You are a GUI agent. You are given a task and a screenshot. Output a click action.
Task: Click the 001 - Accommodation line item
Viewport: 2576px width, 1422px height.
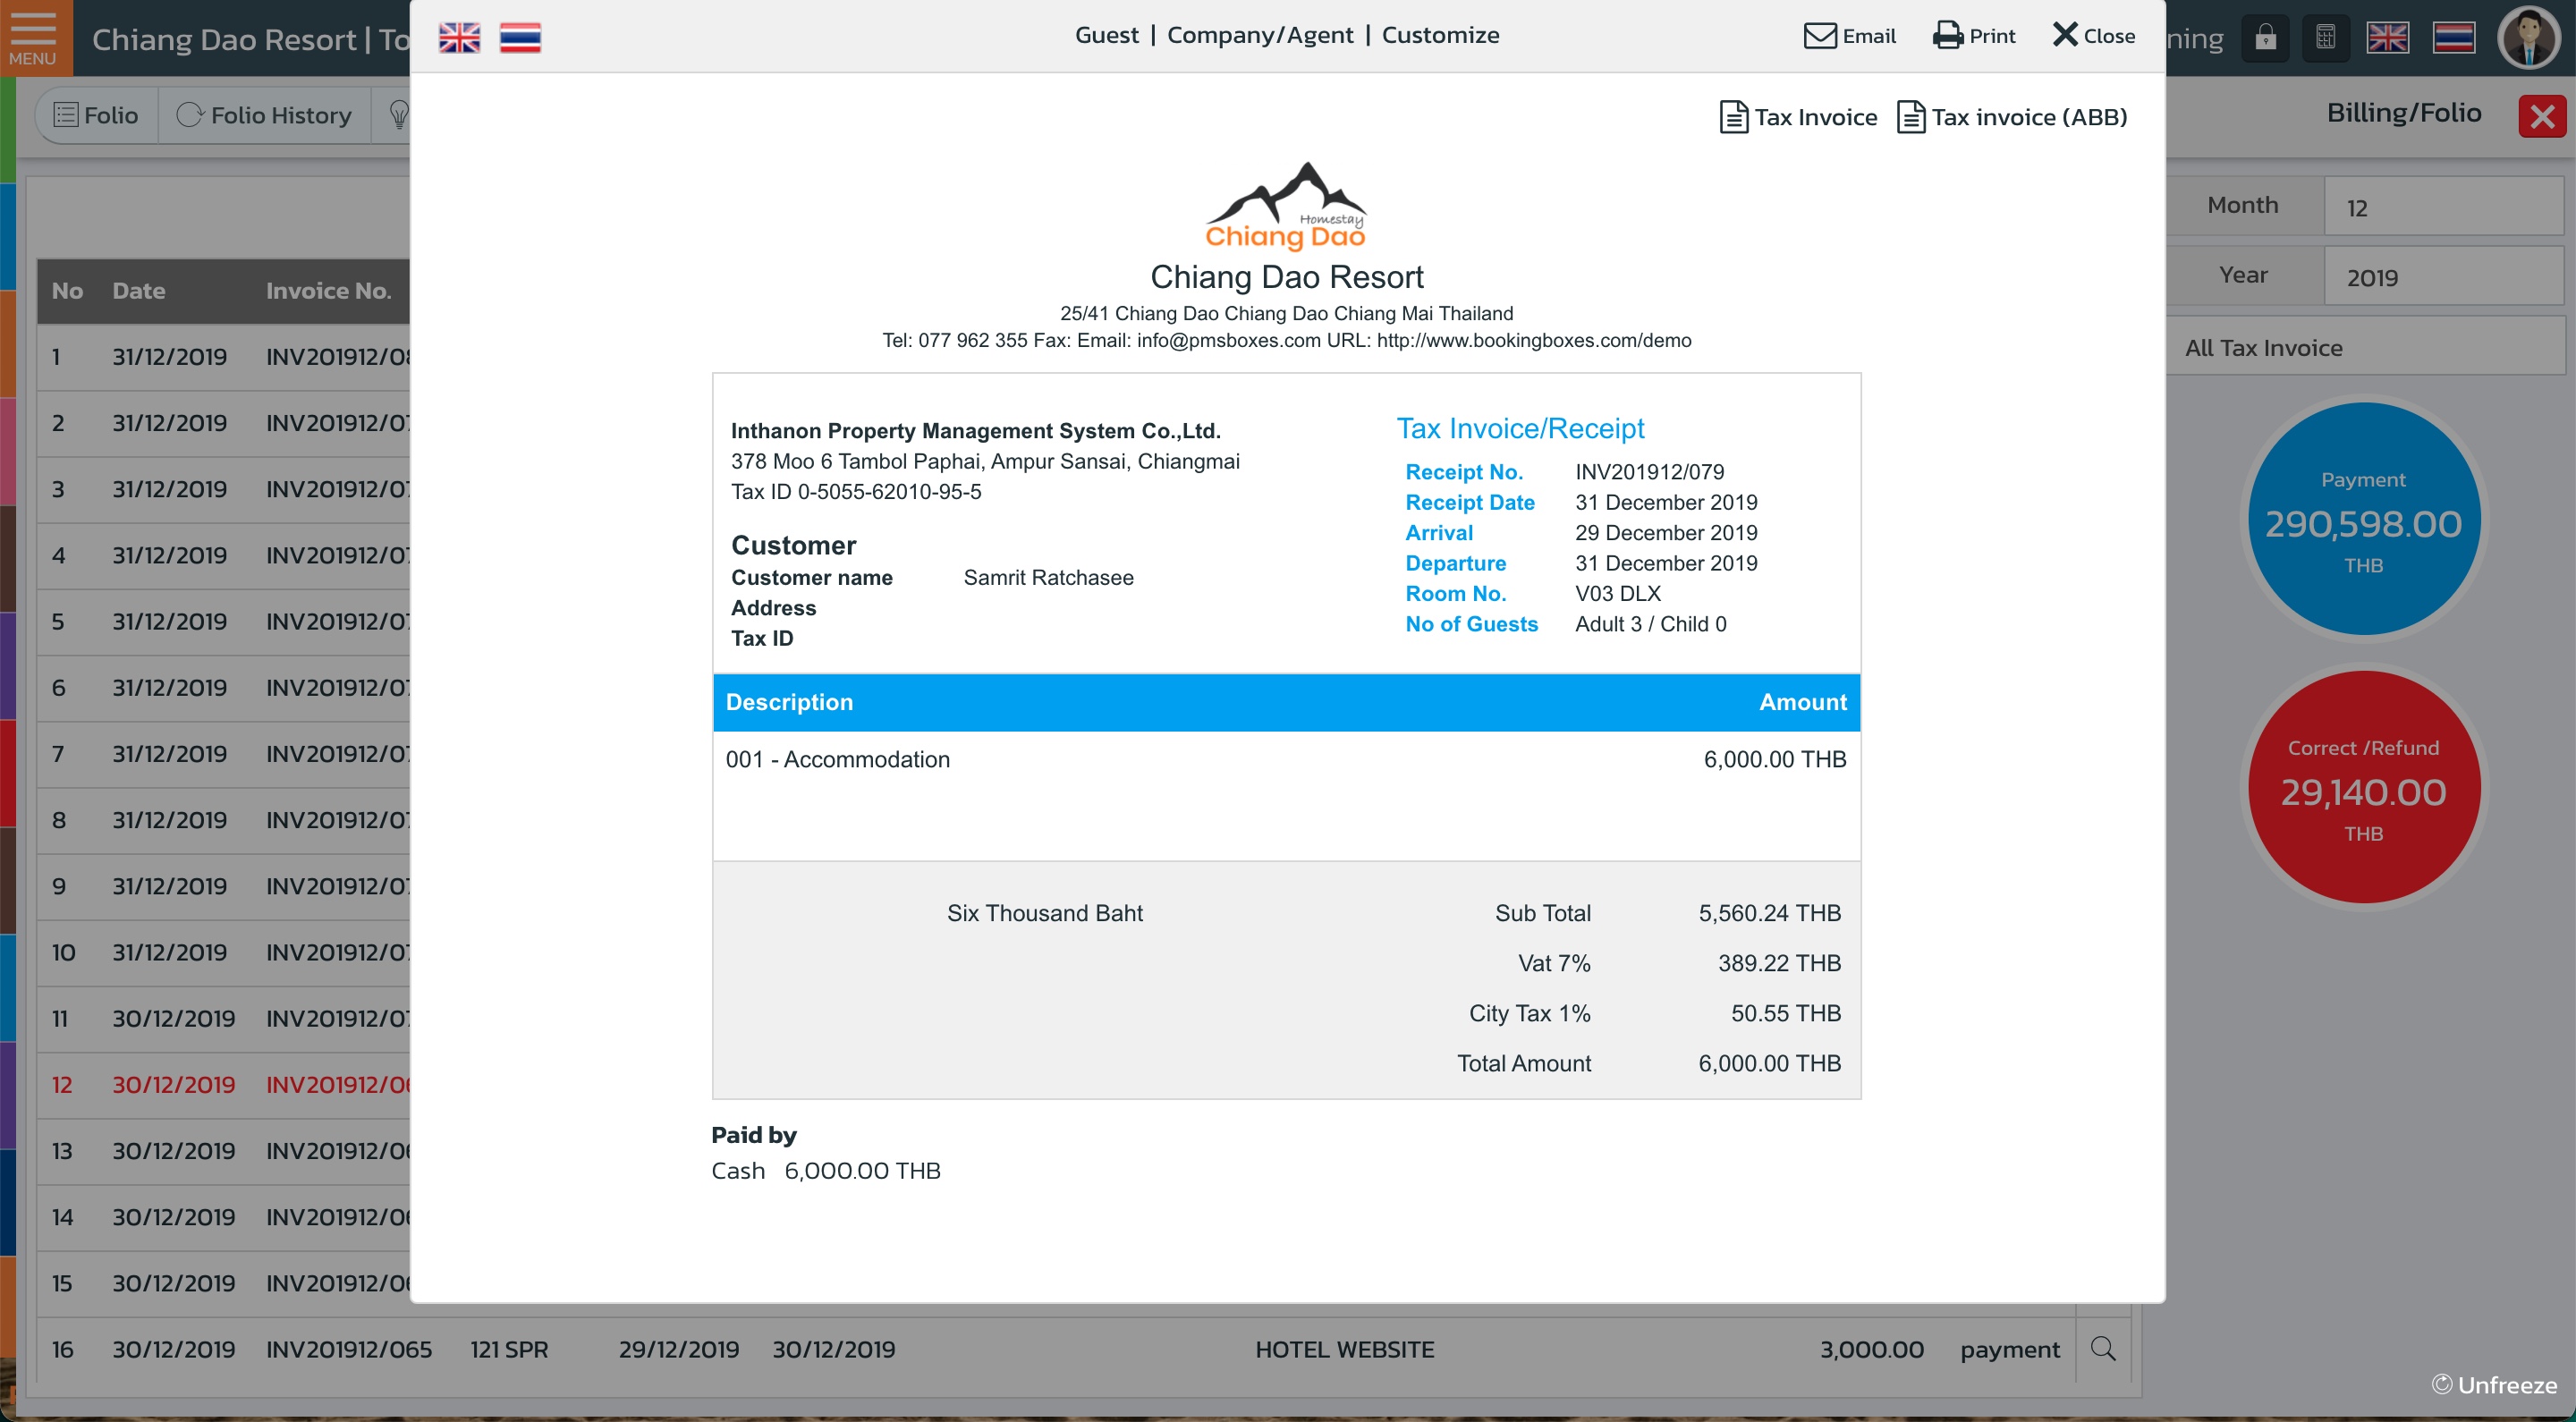pos(837,759)
